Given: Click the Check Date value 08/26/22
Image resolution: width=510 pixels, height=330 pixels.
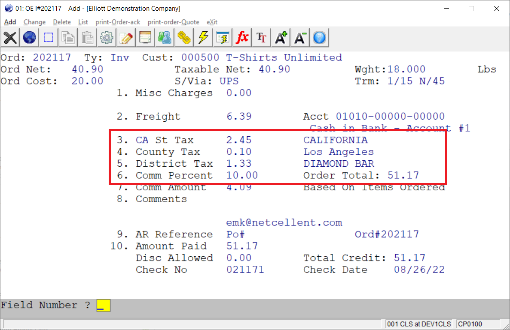Looking at the screenshot, I should tap(419, 270).
